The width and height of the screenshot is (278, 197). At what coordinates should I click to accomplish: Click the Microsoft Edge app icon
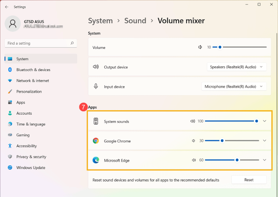(96, 160)
